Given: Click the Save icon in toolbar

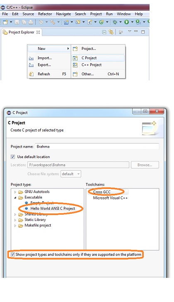Looking at the screenshot, I should point(17,22).
